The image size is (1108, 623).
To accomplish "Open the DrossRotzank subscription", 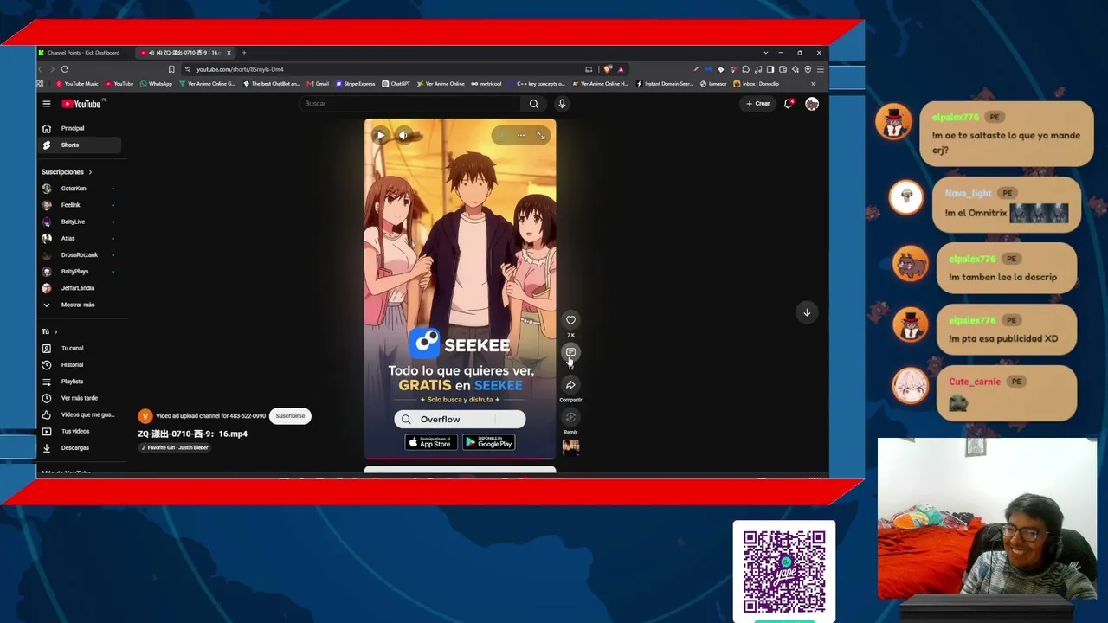I will point(79,255).
